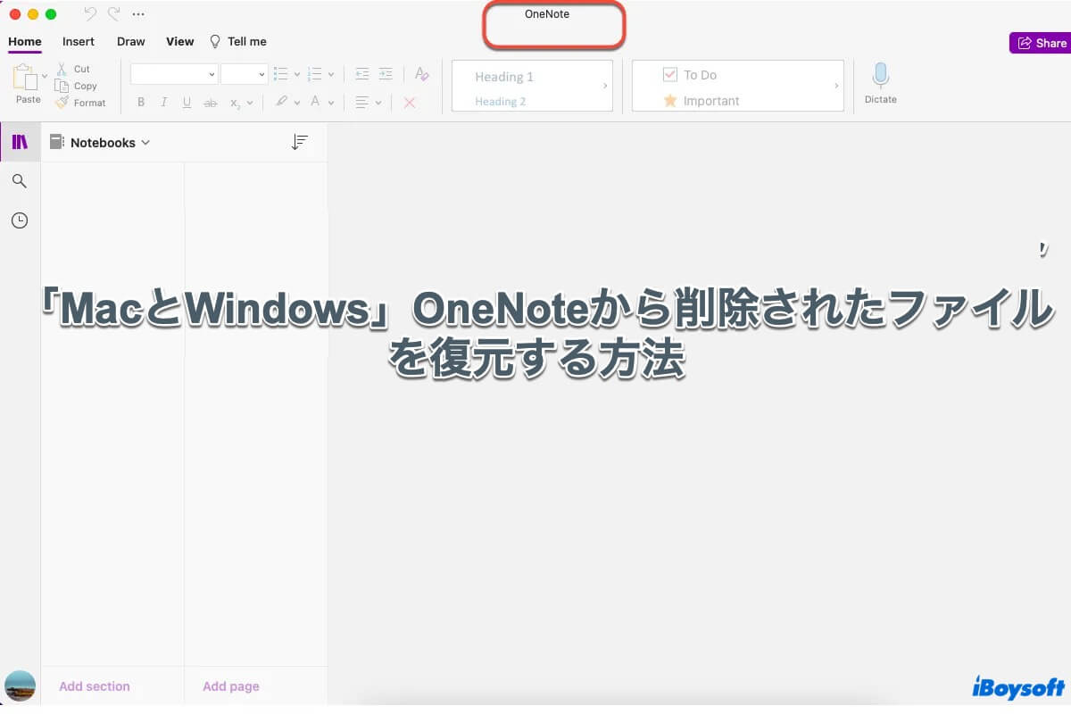The image size is (1071, 714).
Task: Decrease indent of the paragraph
Action: (362, 74)
